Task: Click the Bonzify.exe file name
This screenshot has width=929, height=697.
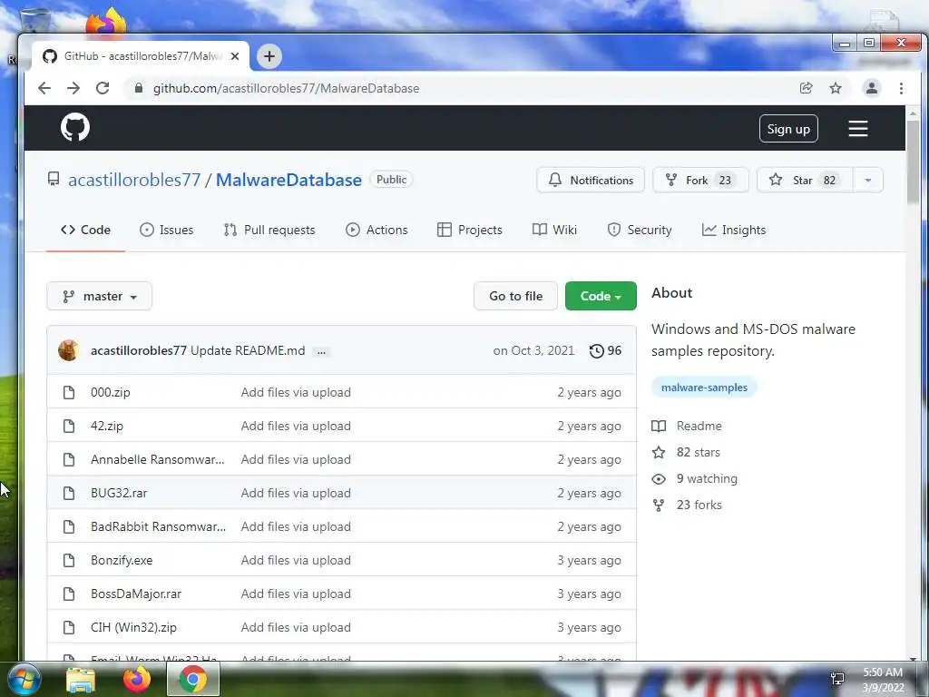Action: tap(122, 561)
